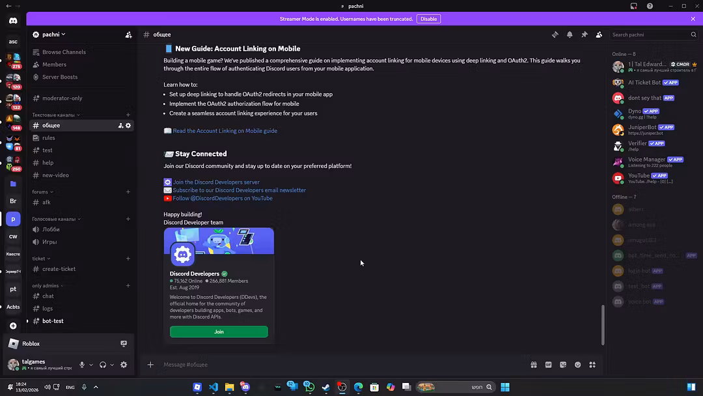This screenshot has height=396, width=703.
Task: Open Voice Manager member entry
Action: (x=654, y=162)
